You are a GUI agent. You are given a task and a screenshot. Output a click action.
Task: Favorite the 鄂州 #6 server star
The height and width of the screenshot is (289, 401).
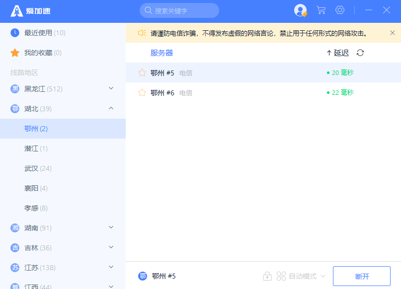(x=142, y=93)
